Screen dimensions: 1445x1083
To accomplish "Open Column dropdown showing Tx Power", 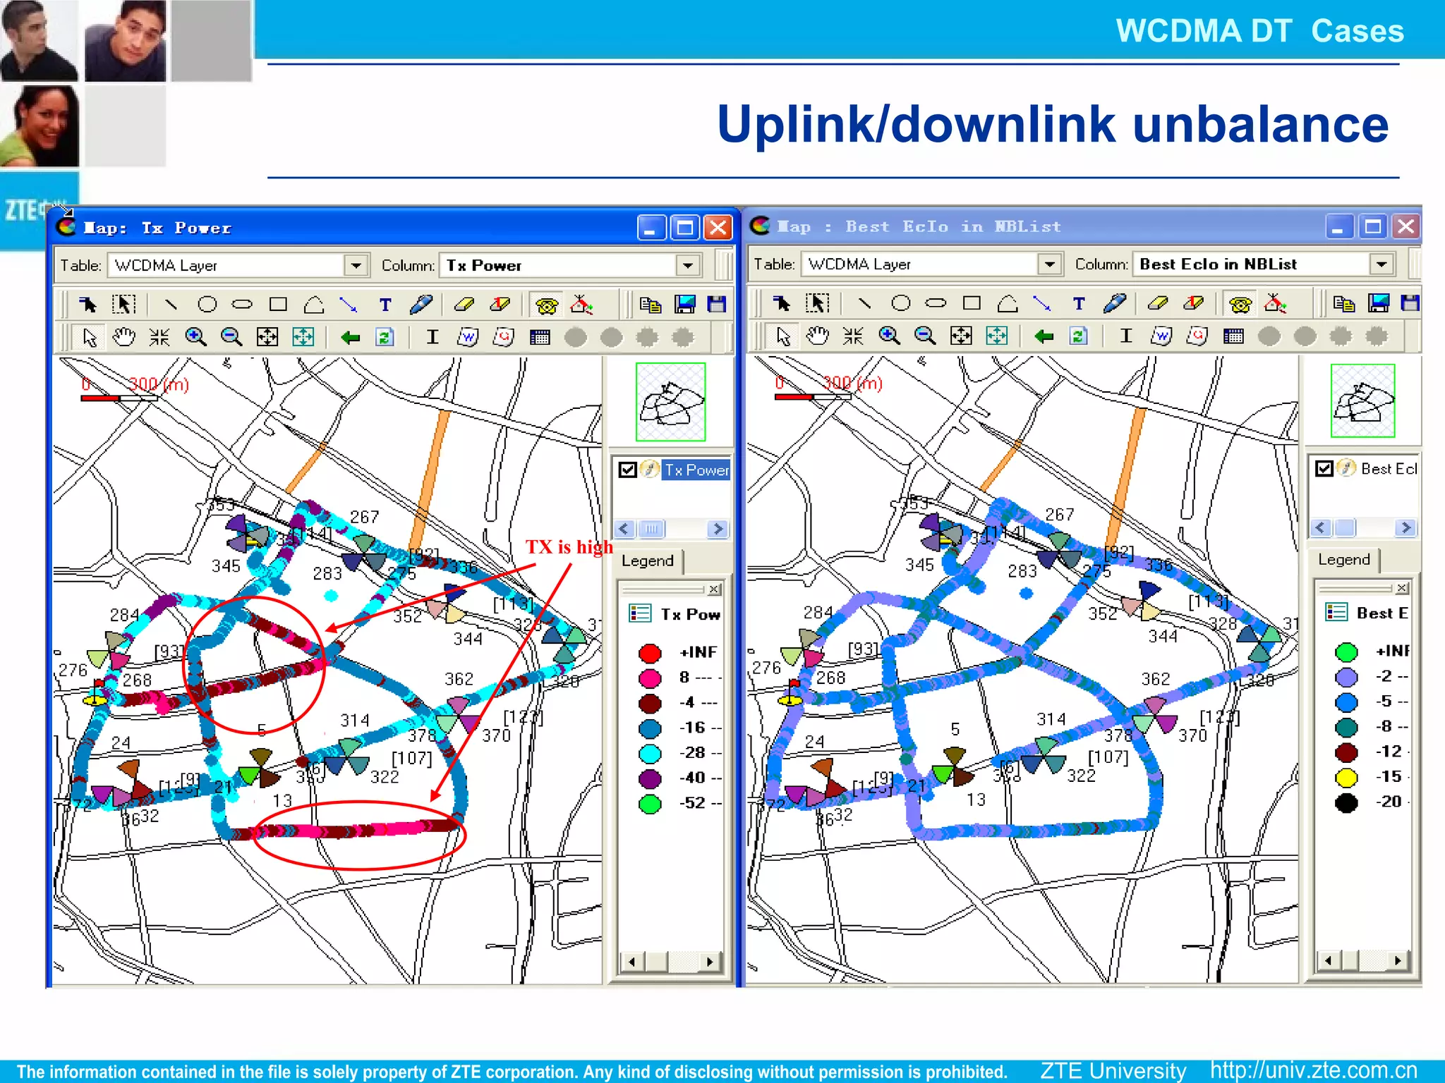I will point(687,266).
